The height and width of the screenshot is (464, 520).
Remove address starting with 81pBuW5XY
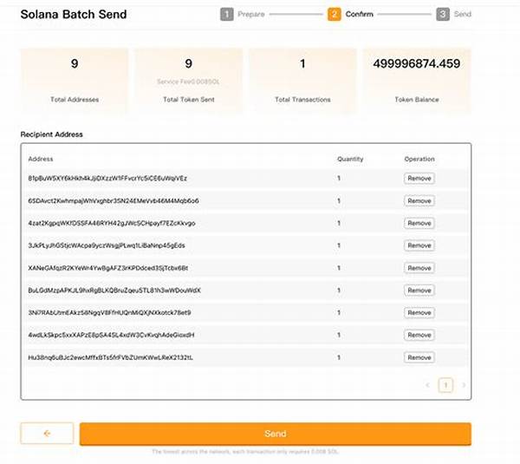[x=419, y=179]
